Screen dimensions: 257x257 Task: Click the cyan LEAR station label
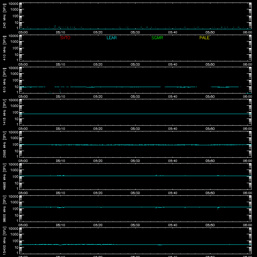click(111, 38)
